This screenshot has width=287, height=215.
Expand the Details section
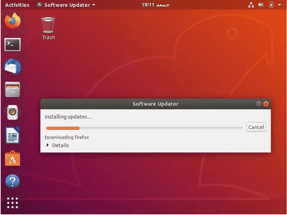pyautogui.click(x=58, y=145)
